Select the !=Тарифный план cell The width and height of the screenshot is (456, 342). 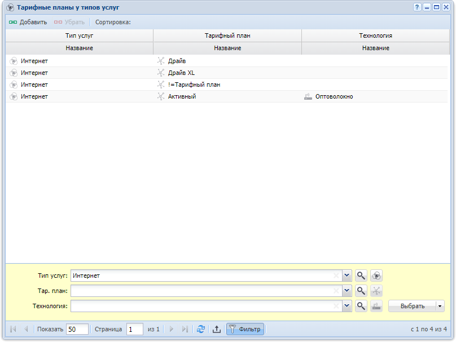pyautogui.click(x=227, y=85)
